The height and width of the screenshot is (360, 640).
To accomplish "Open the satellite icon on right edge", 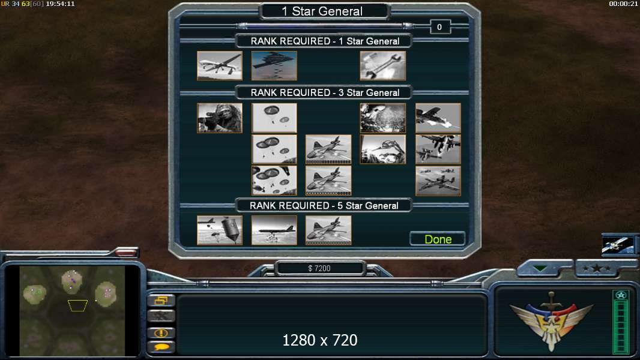I will point(618,245).
